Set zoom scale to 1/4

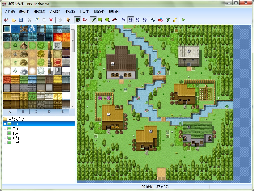pos(138,20)
